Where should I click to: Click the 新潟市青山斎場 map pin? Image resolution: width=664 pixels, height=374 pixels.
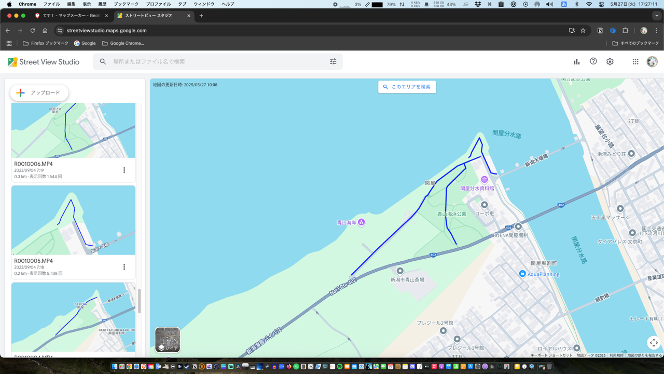click(400, 271)
